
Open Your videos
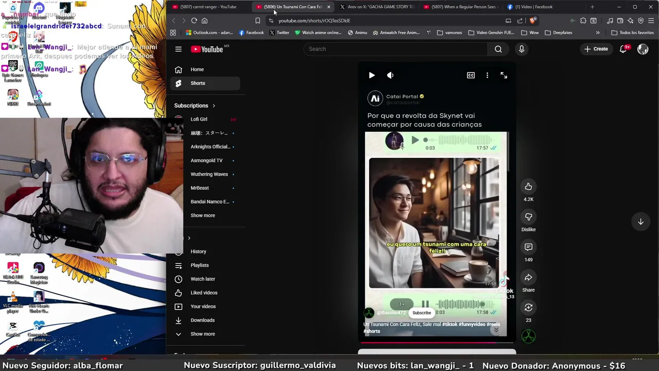click(x=205, y=307)
